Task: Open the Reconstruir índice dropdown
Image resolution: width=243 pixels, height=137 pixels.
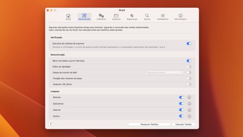Action: 165,72
